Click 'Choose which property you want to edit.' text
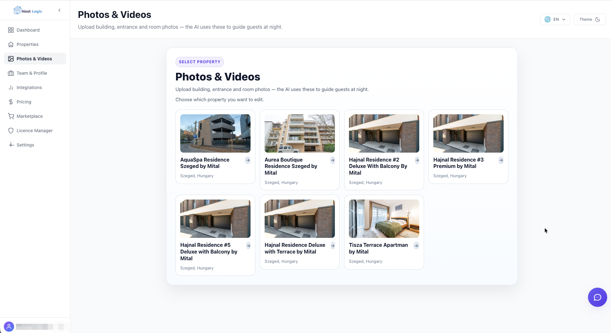The width and height of the screenshot is (611, 333). (220, 100)
